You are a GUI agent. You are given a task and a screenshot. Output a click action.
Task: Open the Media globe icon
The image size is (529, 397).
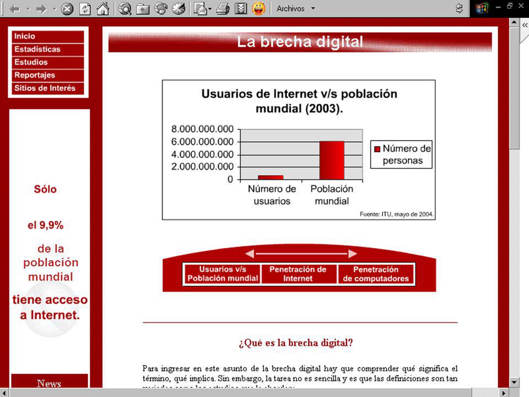[x=160, y=9]
